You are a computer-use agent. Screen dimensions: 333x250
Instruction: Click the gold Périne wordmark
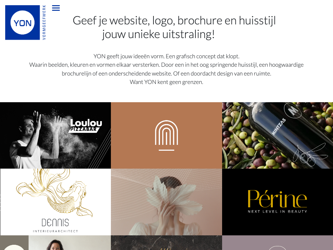(x=277, y=199)
